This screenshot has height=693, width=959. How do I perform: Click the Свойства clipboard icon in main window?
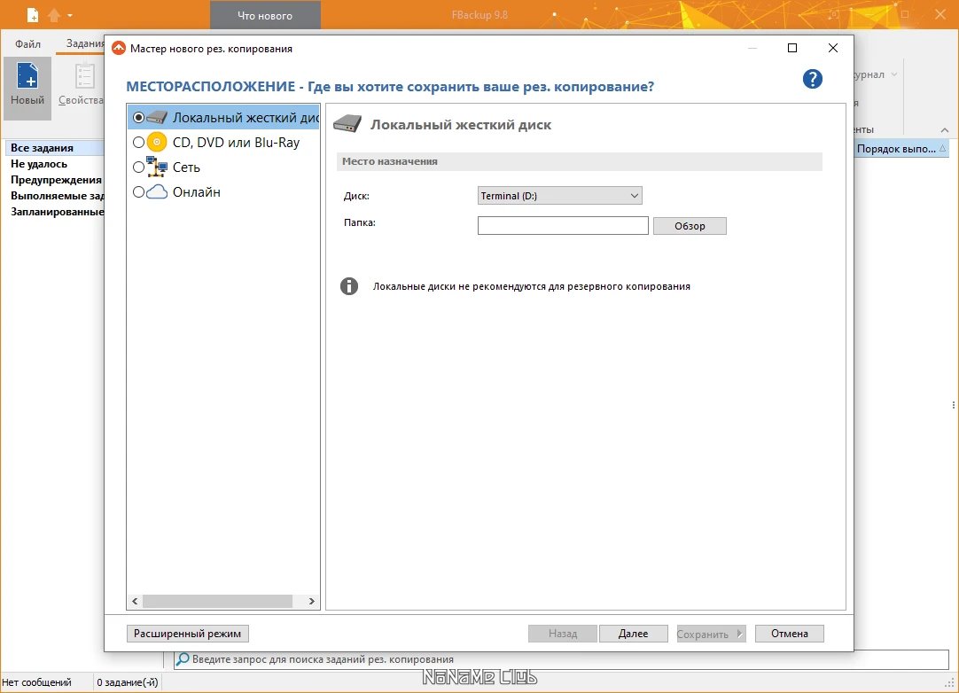tap(85, 76)
